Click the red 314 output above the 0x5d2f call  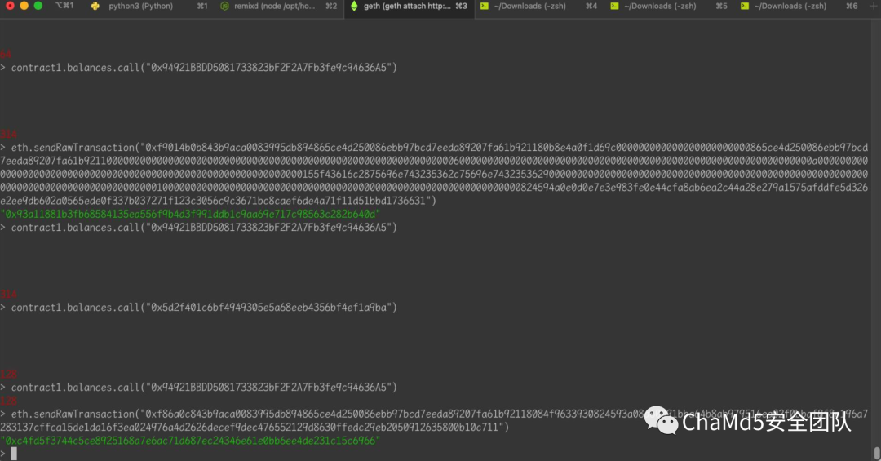8,294
